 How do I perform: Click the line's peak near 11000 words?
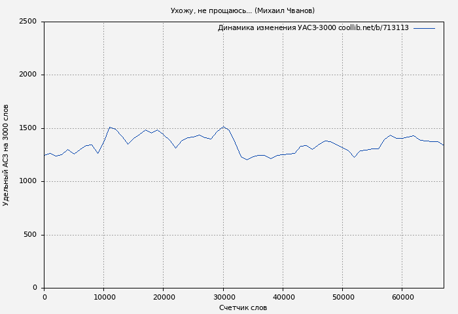[110, 128]
